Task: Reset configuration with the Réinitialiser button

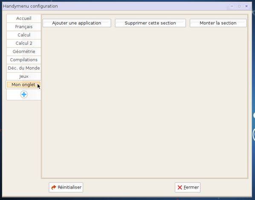Action: [x=66, y=187]
